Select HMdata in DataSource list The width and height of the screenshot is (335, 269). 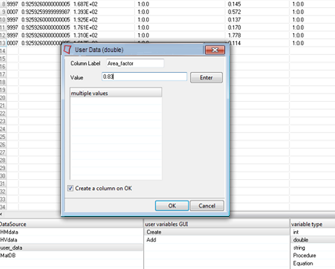[x=72, y=232]
